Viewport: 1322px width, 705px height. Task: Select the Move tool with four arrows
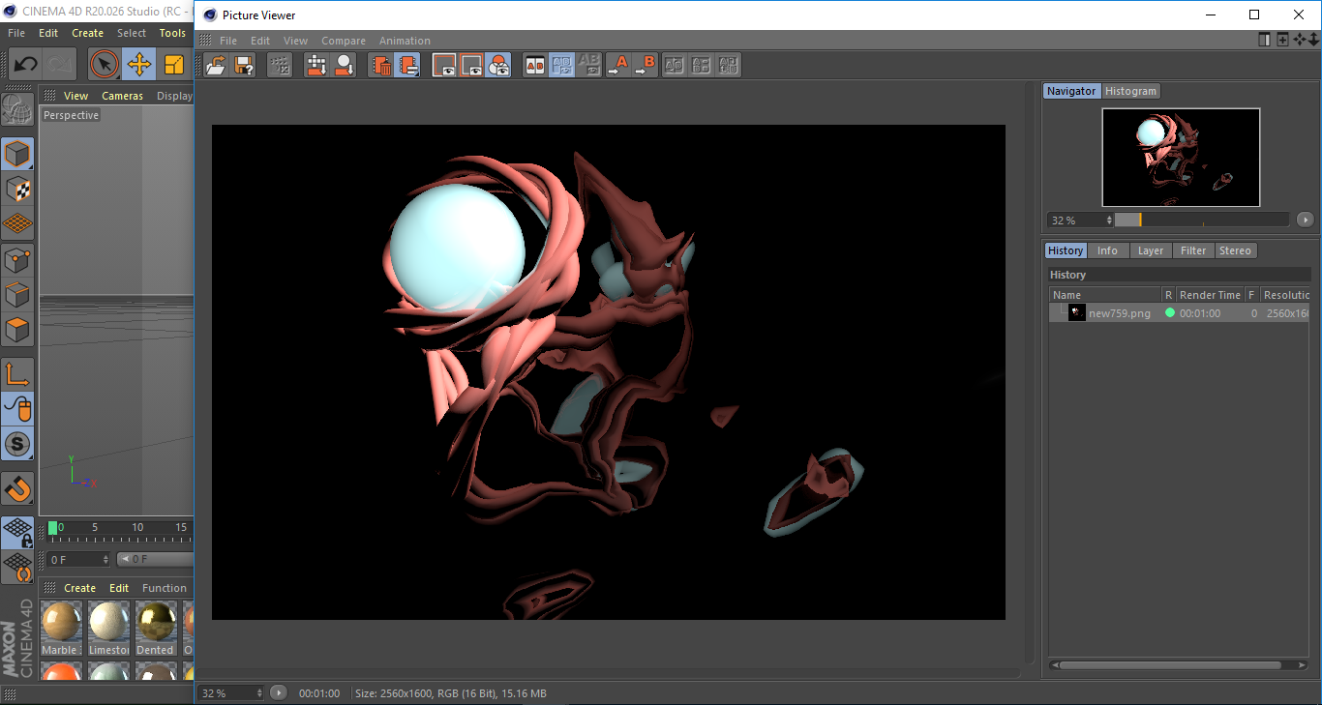tap(139, 65)
